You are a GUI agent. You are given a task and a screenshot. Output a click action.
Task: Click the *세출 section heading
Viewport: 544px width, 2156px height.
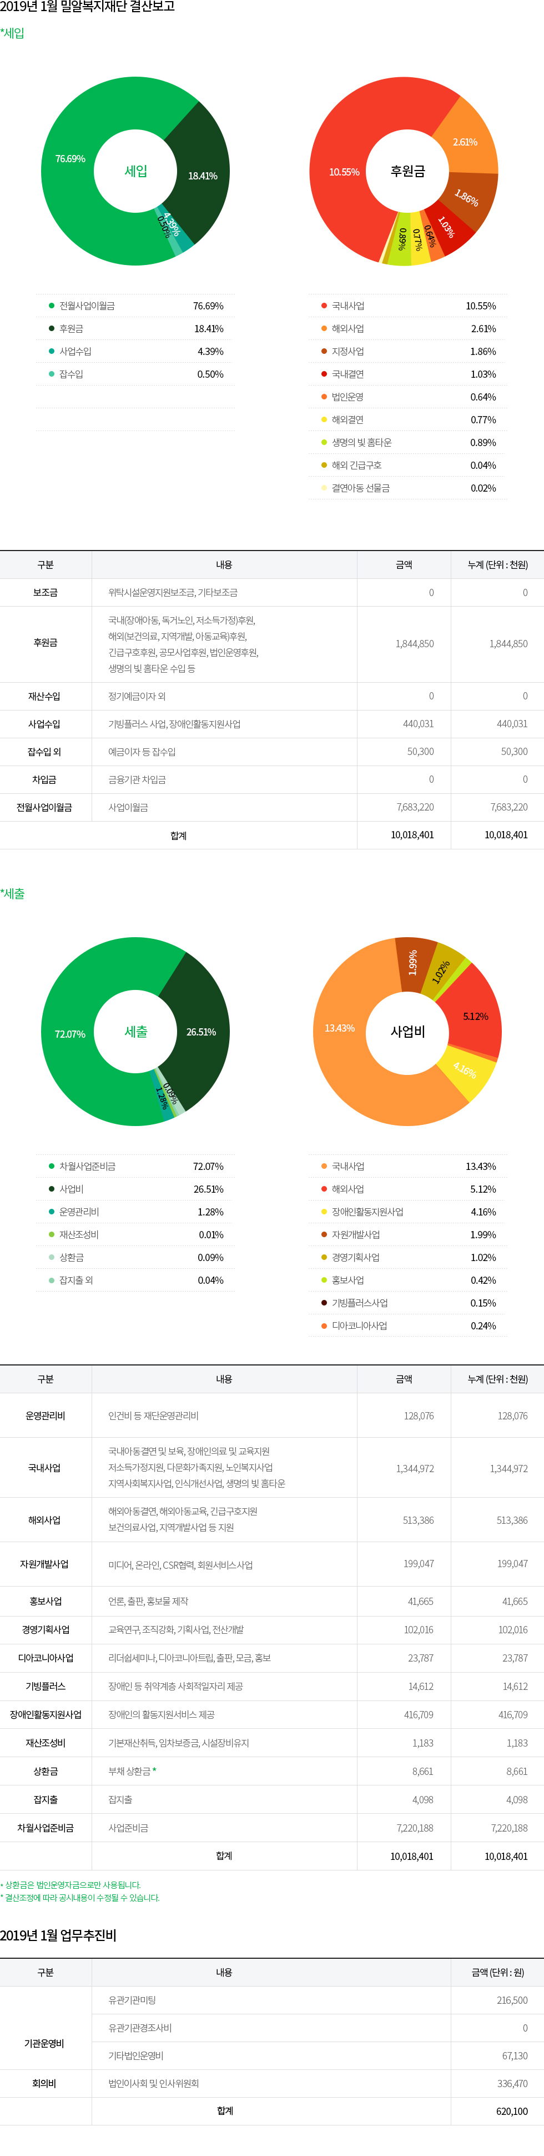pyautogui.click(x=13, y=894)
